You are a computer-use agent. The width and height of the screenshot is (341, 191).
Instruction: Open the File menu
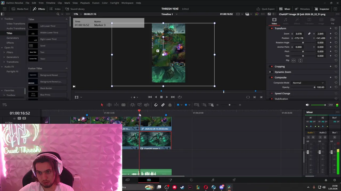click(x=27, y=3)
